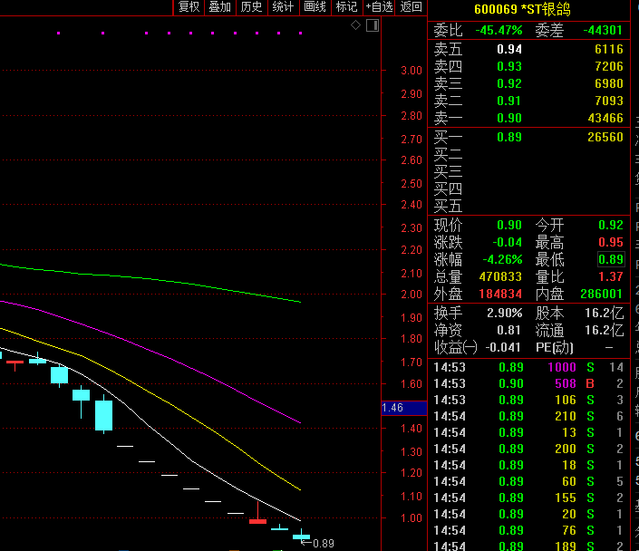Add stock via +自选 button
639x551 pixels.
pyautogui.click(x=379, y=7)
